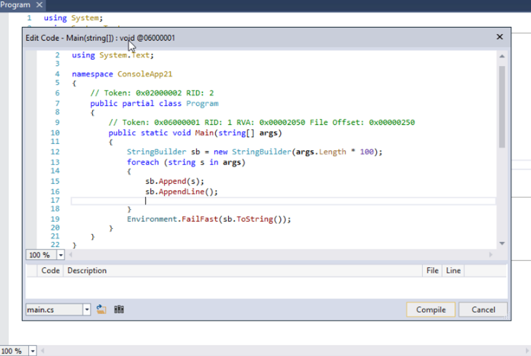531x356 pixels.
Task: Place cursor on the empty line 17
Action: point(260,201)
